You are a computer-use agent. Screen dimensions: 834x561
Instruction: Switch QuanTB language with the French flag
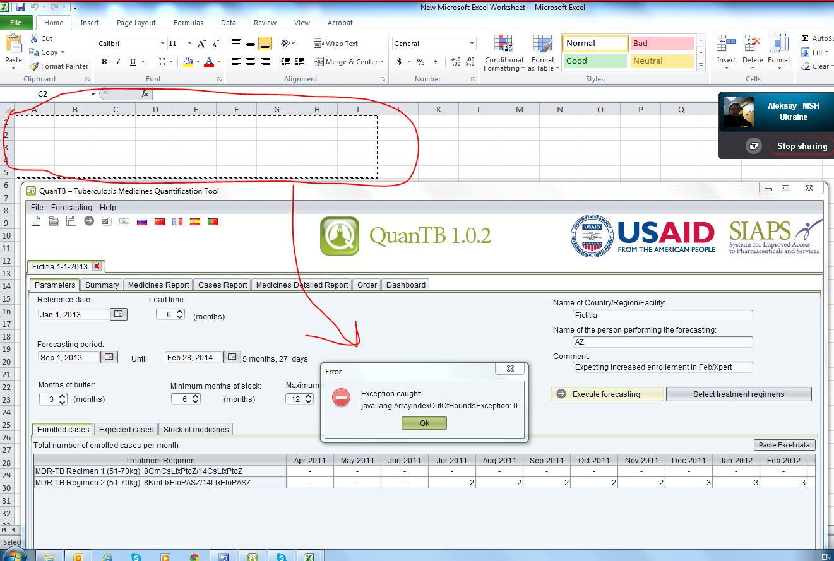[x=177, y=221]
